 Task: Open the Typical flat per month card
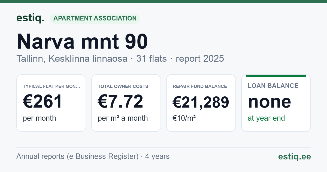51,103
